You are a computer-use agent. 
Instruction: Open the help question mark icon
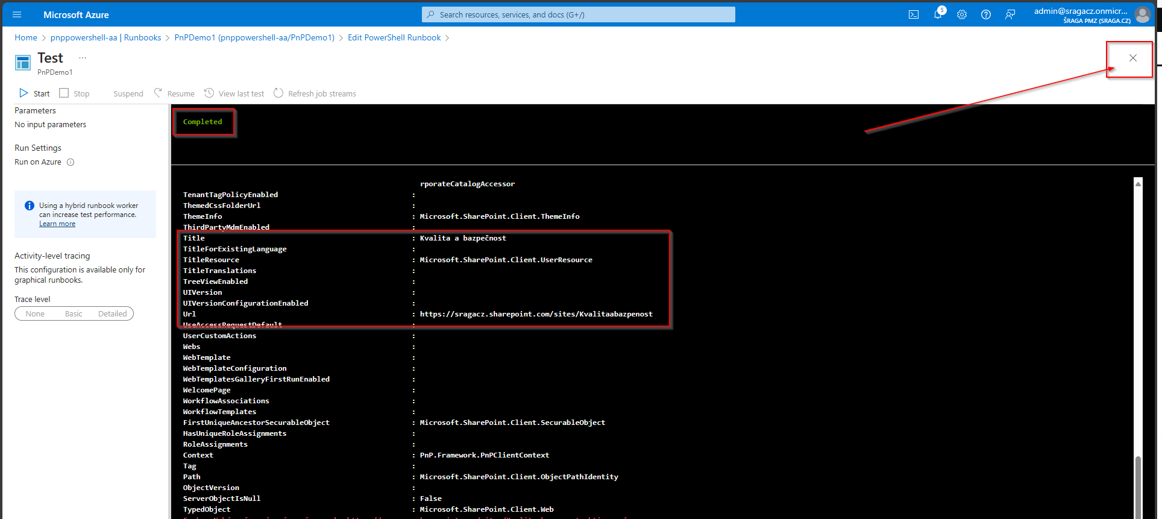(x=986, y=14)
